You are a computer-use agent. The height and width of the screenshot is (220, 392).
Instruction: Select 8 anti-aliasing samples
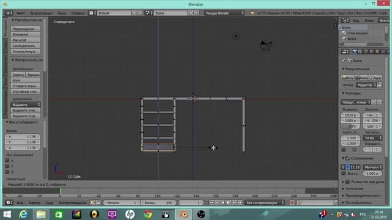(348, 167)
